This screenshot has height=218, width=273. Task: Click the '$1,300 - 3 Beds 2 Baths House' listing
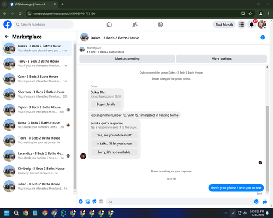(105, 52)
